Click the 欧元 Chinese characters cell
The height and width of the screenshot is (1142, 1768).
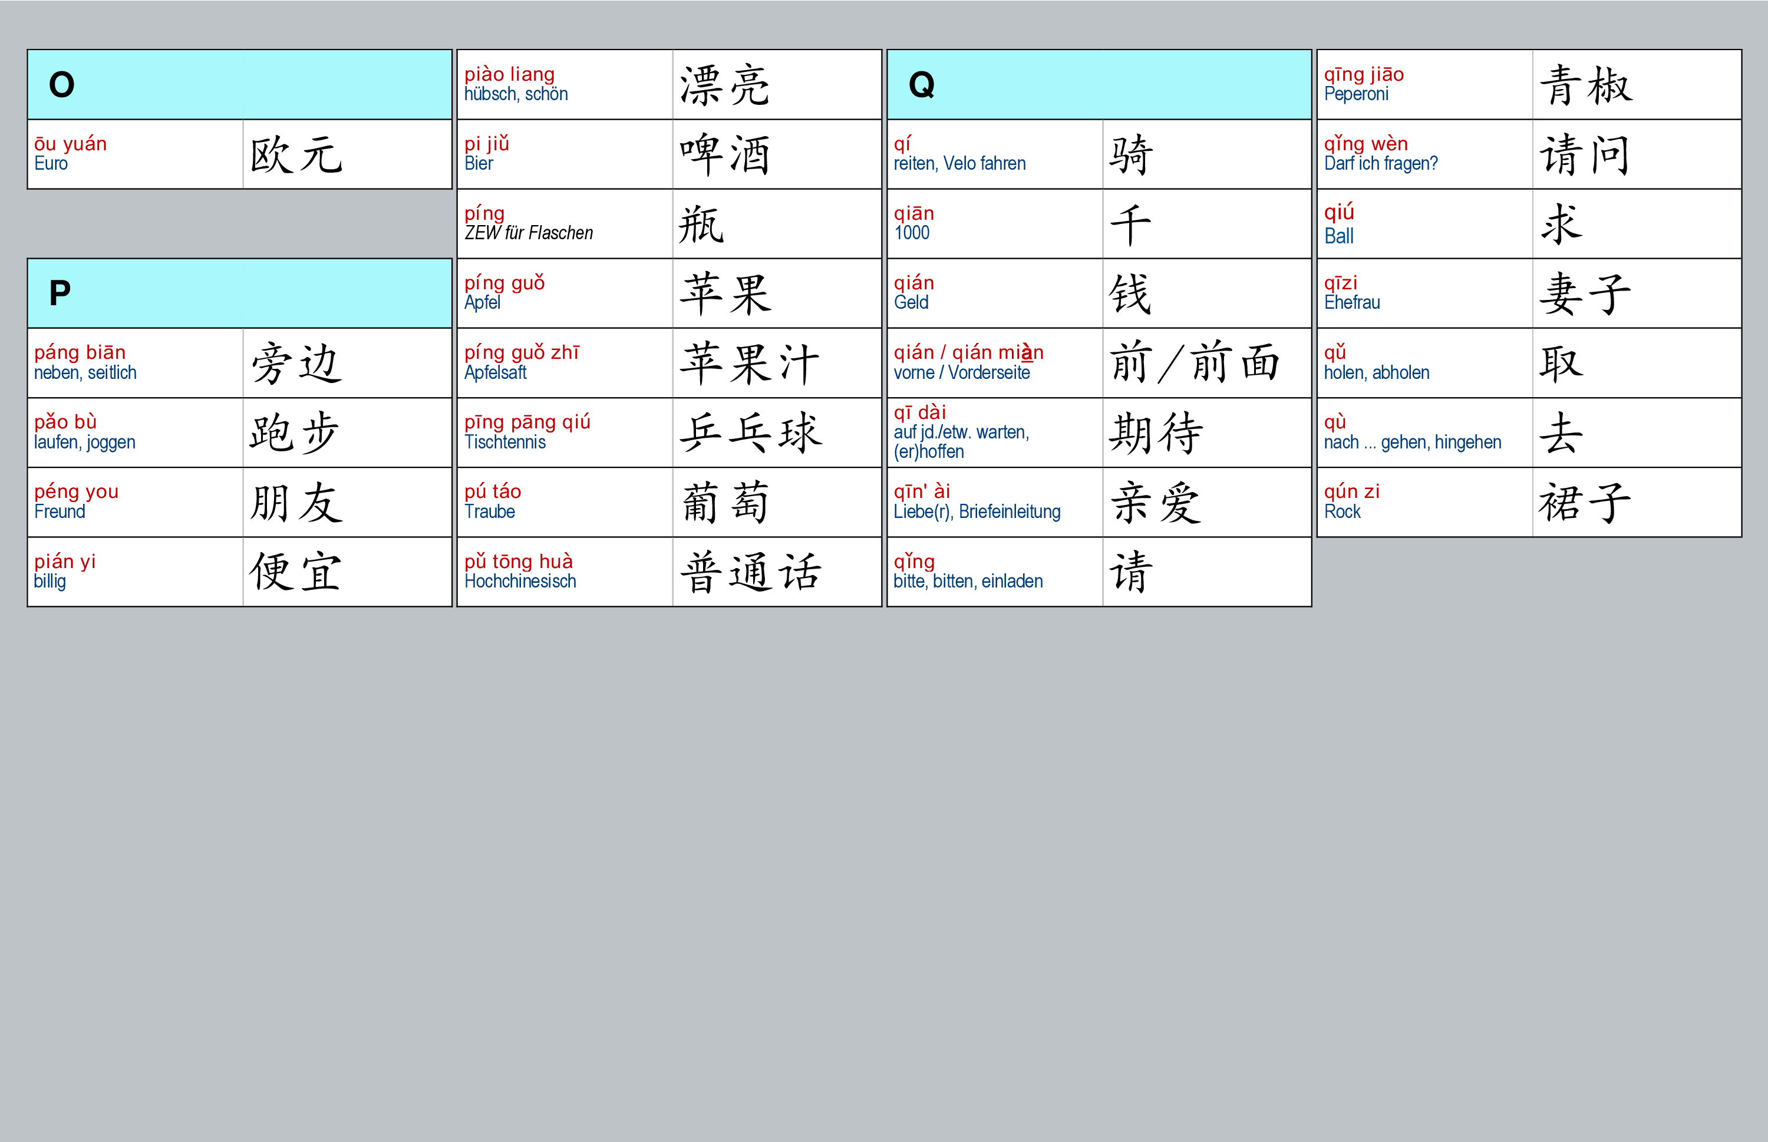coord(347,154)
